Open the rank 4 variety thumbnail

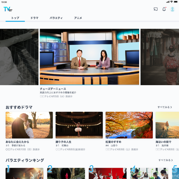coord(149,173)
